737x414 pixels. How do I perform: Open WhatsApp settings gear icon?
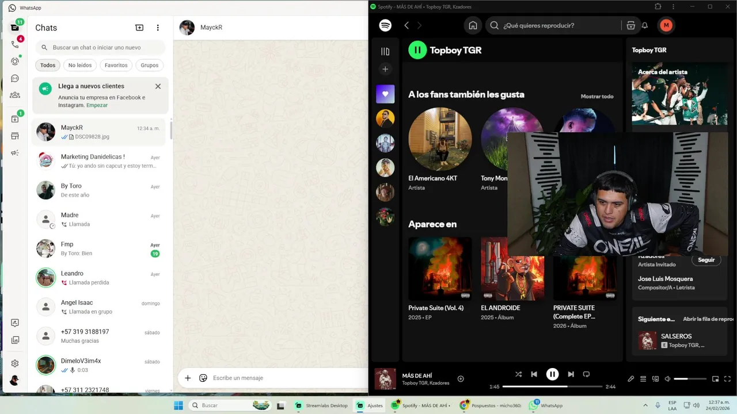pos(15,363)
